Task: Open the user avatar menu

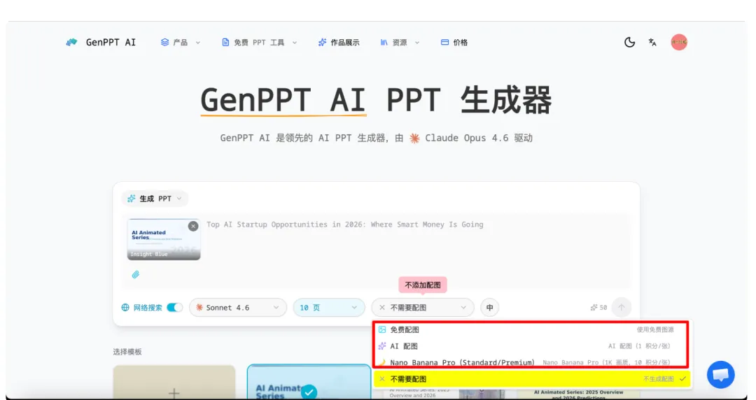Action: tap(679, 43)
